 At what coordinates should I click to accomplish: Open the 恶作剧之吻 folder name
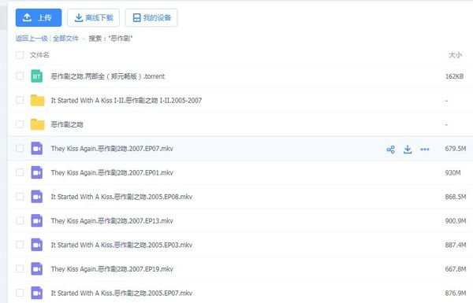[67, 124]
